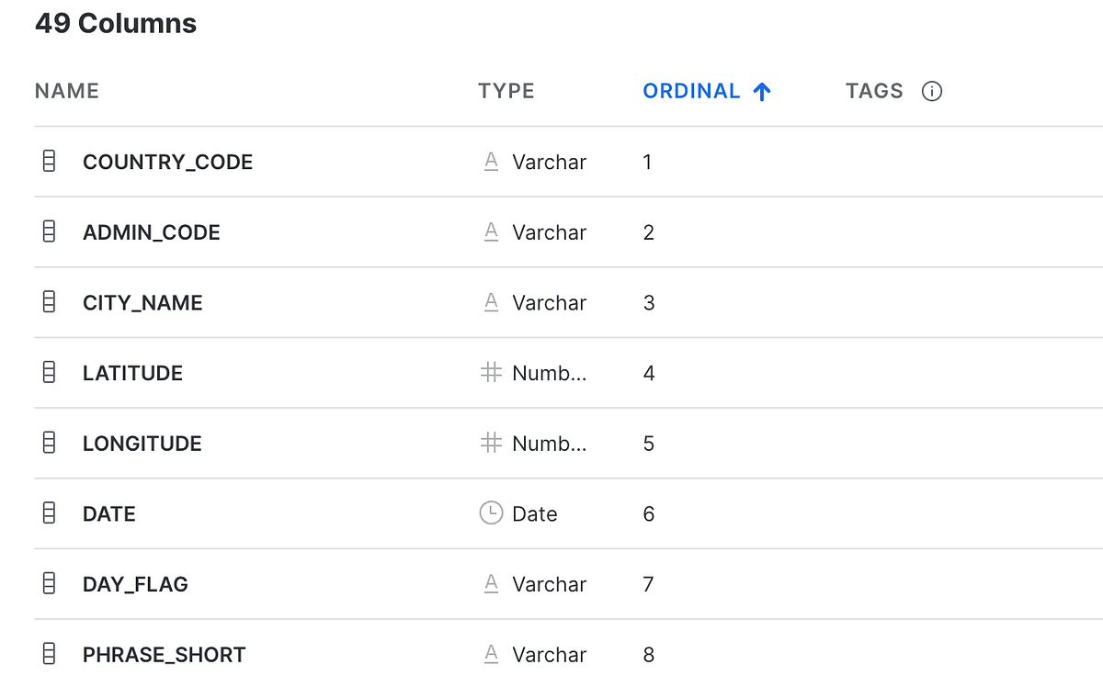Select the Number type icon next to LATITUDE
Viewport: 1103px width, 687px height.
[491, 373]
